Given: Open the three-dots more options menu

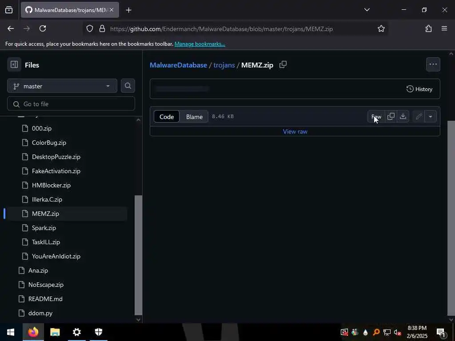Looking at the screenshot, I should pos(433,64).
